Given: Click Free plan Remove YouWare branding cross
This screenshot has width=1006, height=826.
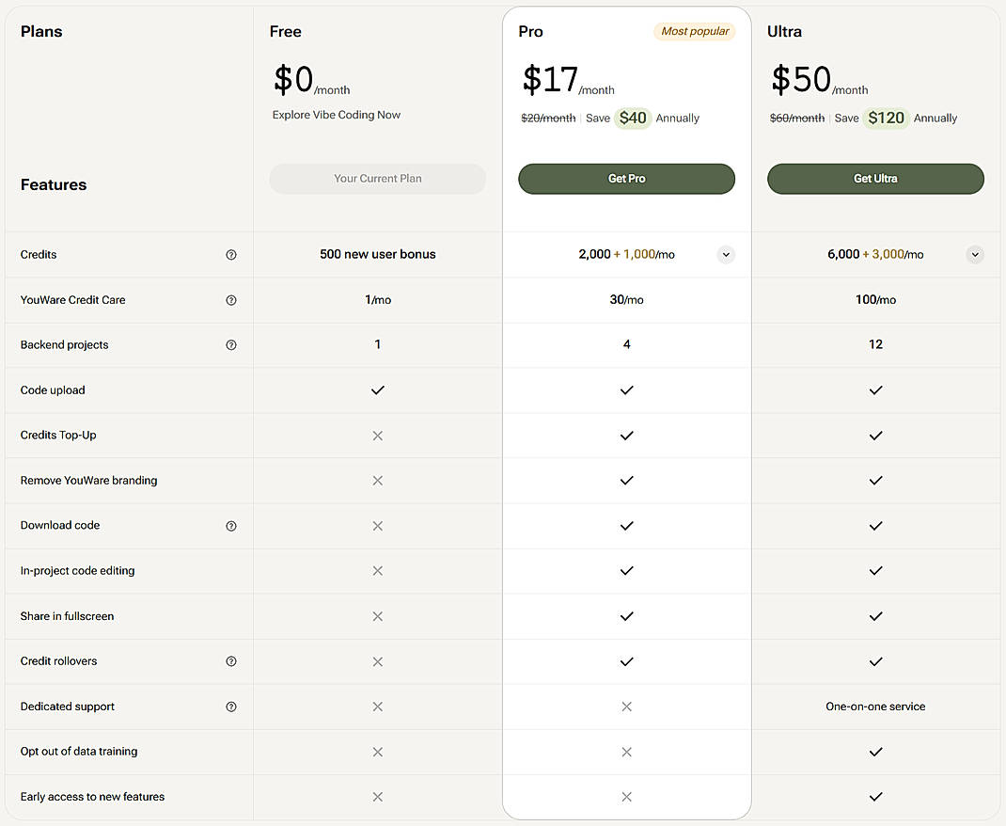Looking at the screenshot, I should pos(378,481).
